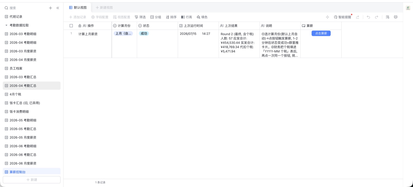Click the 计算月份 column header
The height and width of the screenshot is (187, 413).
point(124,26)
